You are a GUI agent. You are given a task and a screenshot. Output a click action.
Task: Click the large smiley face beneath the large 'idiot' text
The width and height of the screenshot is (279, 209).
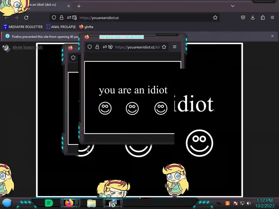pyautogui.click(x=199, y=143)
